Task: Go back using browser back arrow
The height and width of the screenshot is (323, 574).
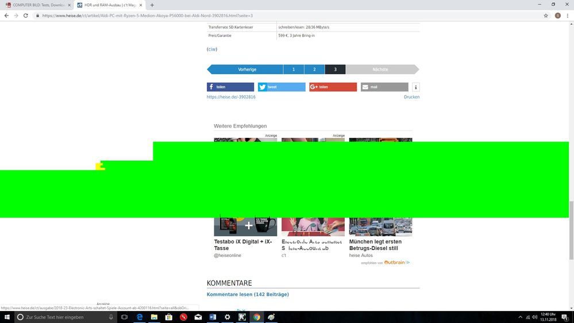Action: pos(6,16)
